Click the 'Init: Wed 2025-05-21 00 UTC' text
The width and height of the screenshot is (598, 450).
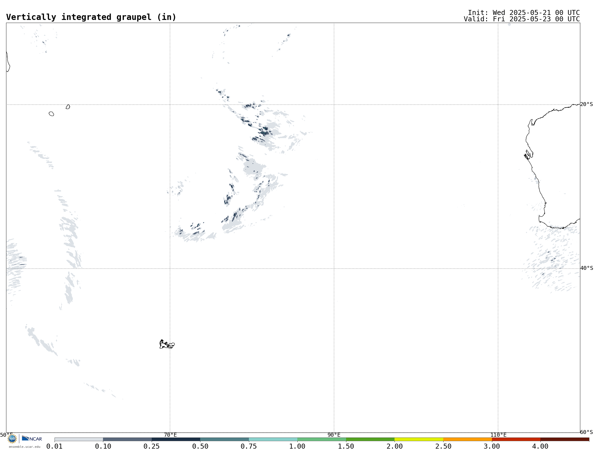[524, 13]
